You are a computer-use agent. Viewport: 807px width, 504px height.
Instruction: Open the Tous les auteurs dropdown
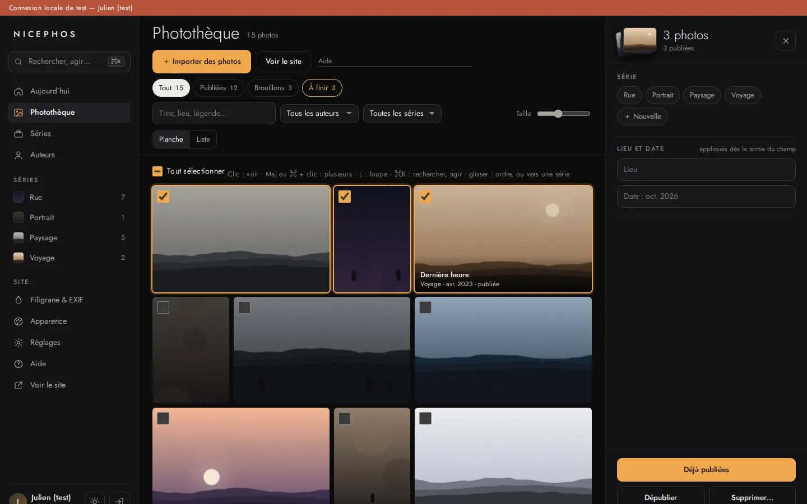point(319,114)
